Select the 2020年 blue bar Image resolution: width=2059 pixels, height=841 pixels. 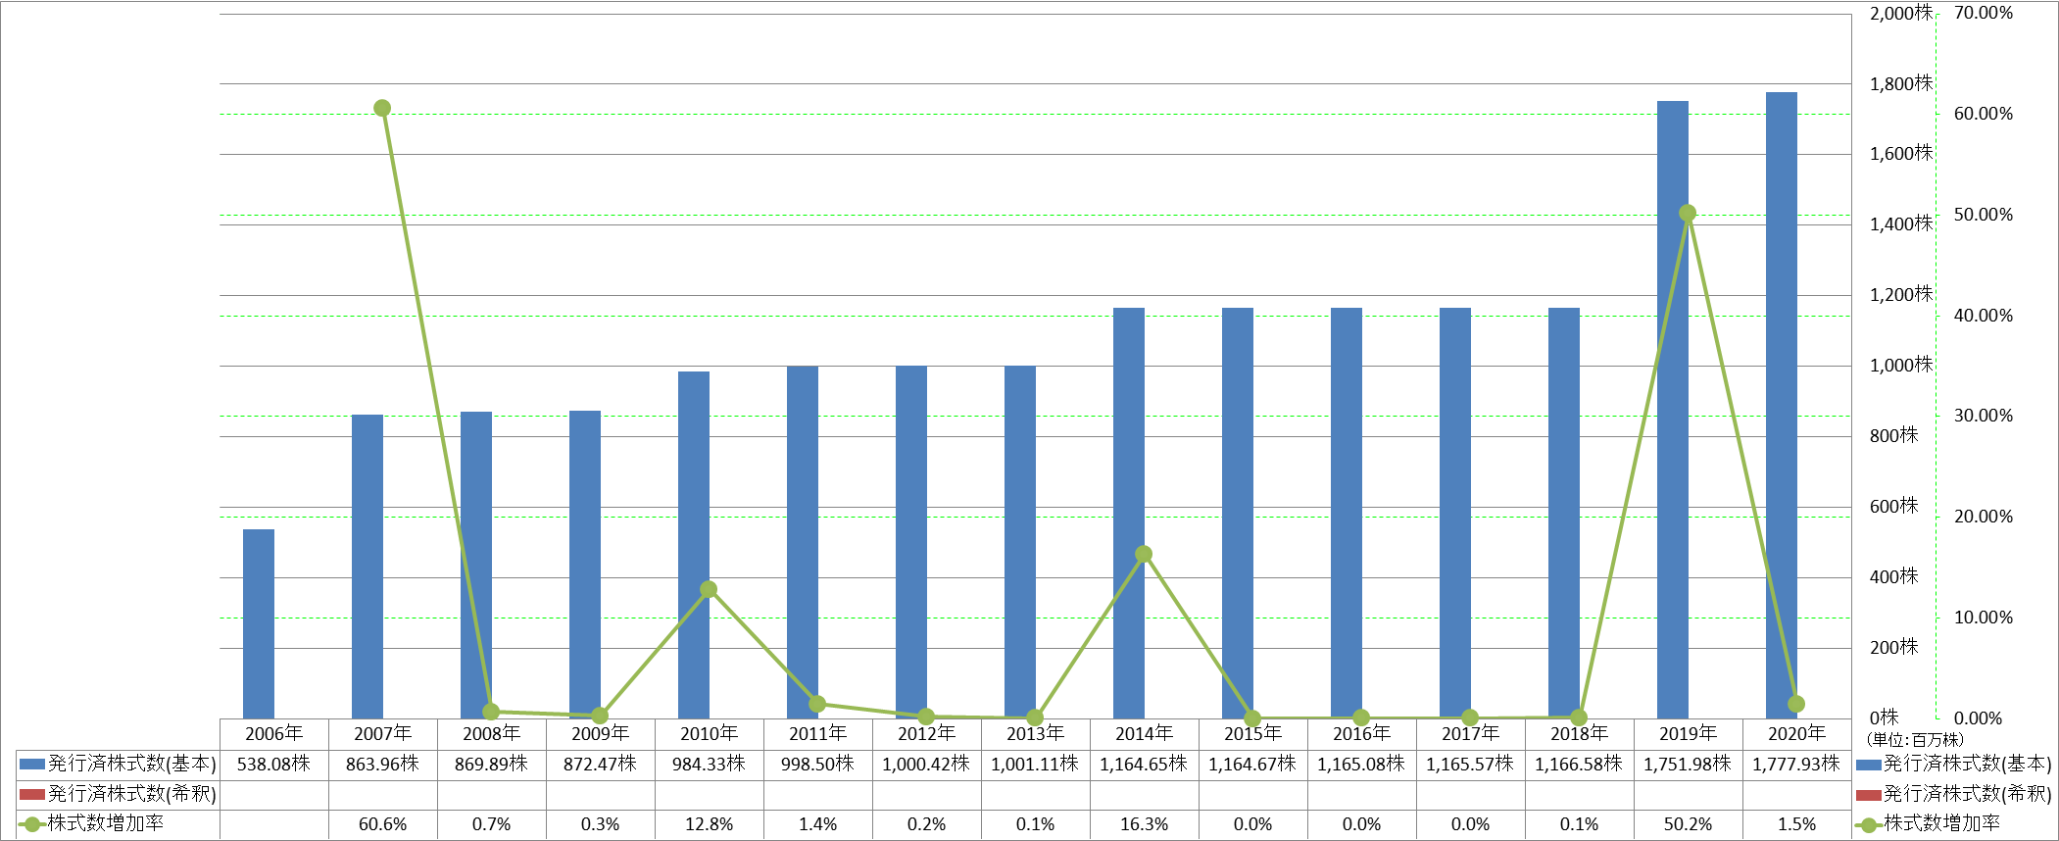[x=1782, y=406]
